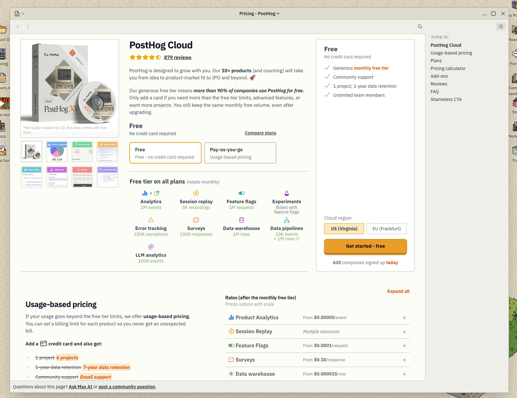Image resolution: width=517 pixels, height=398 pixels.
Task: Toggle the table of contents sidebar icon
Action: click(501, 26)
